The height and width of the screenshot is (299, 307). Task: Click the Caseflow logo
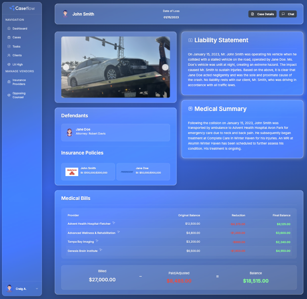tap(22, 8)
